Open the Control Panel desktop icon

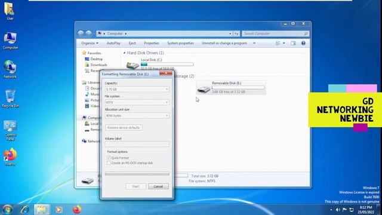click(x=10, y=130)
